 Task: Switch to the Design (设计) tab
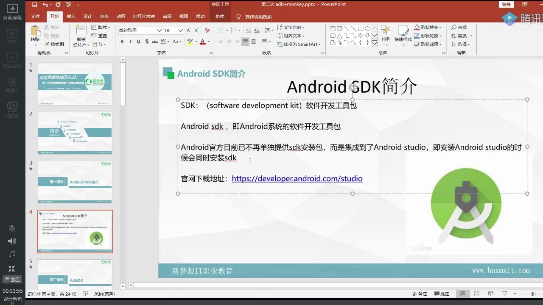(88, 17)
